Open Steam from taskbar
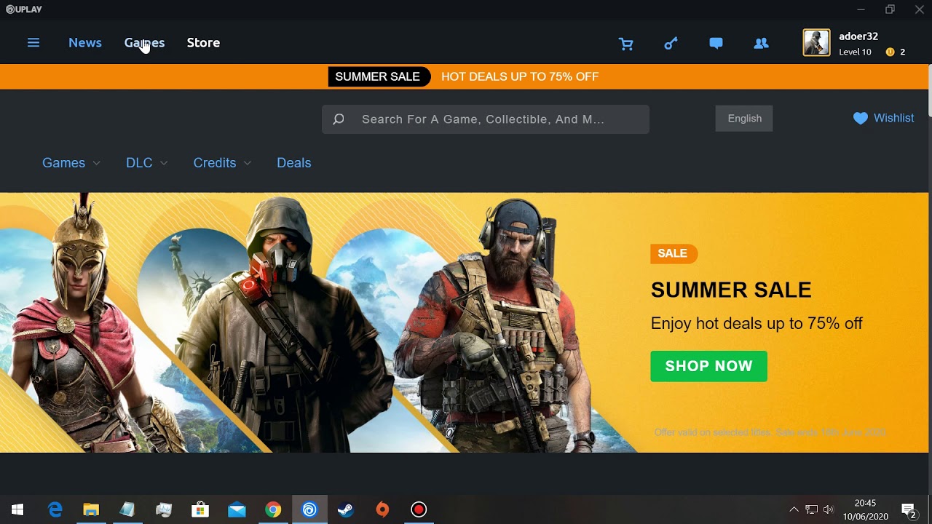This screenshot has width=932, height=524. [346, 509]
